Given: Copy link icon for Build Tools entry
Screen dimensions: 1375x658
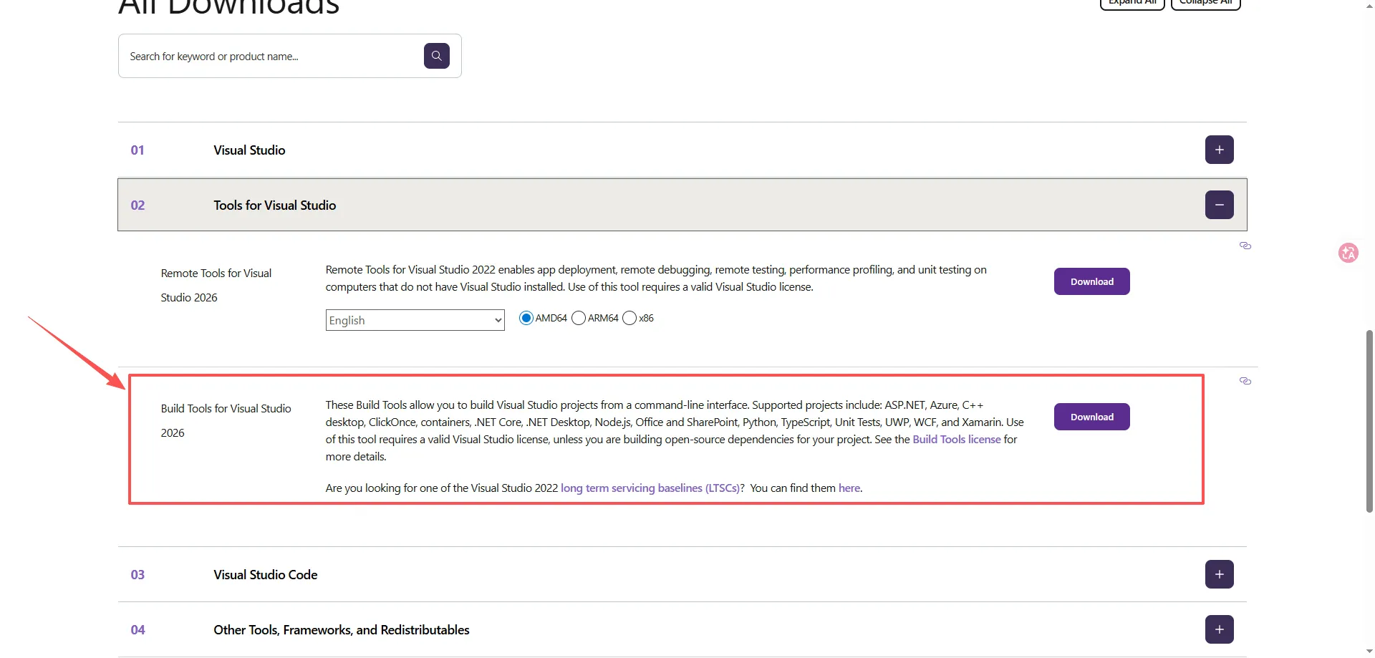Looking at the screenshot, I should pyautogui.click(x=1245, y=381).
